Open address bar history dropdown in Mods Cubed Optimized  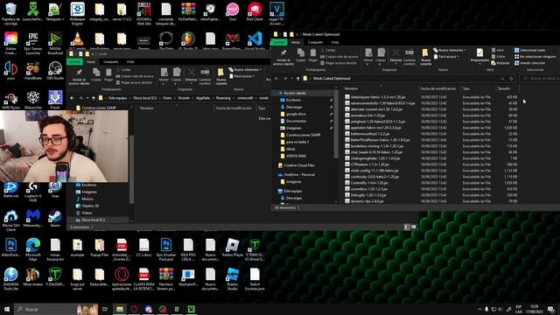click(x=502, y=79)
